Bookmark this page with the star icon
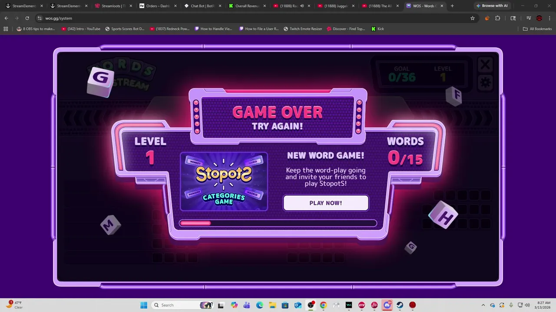 point(473,18)
